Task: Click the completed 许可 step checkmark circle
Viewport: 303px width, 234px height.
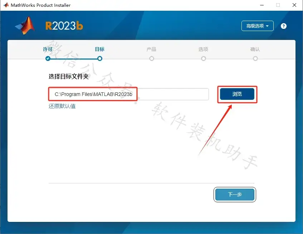Action: click(48, 58)
